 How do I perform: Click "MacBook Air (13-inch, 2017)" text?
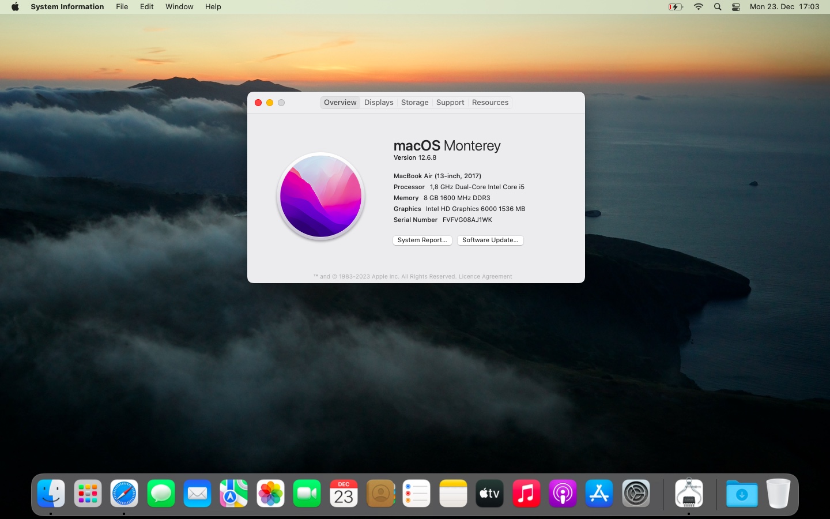(x=437, y=176)
